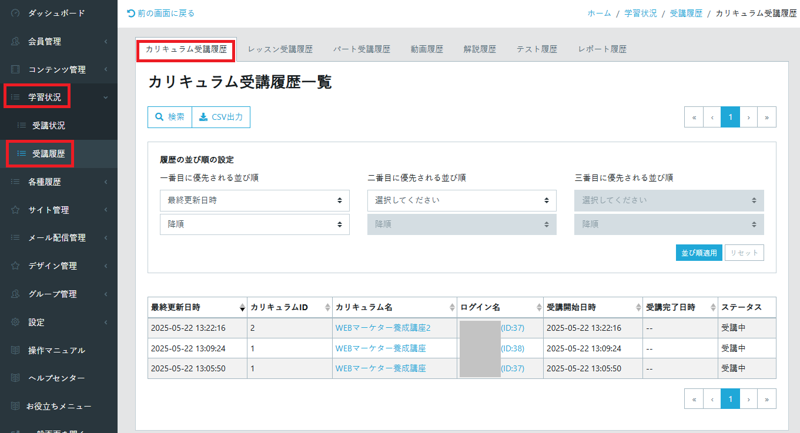Click the 受講状況 list icon
This screenshot has width=800, height=433.
(22, 125)
